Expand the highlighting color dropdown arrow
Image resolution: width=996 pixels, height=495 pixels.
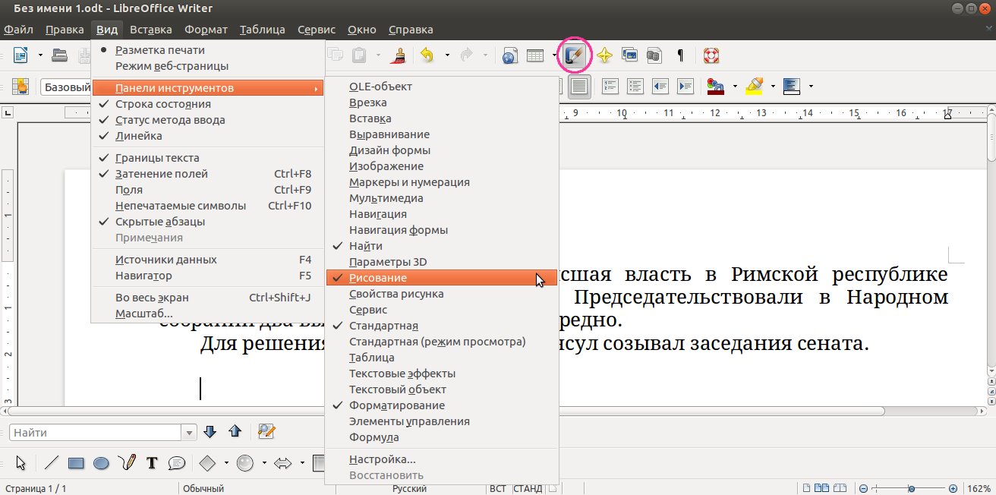[x=773, y=87]
